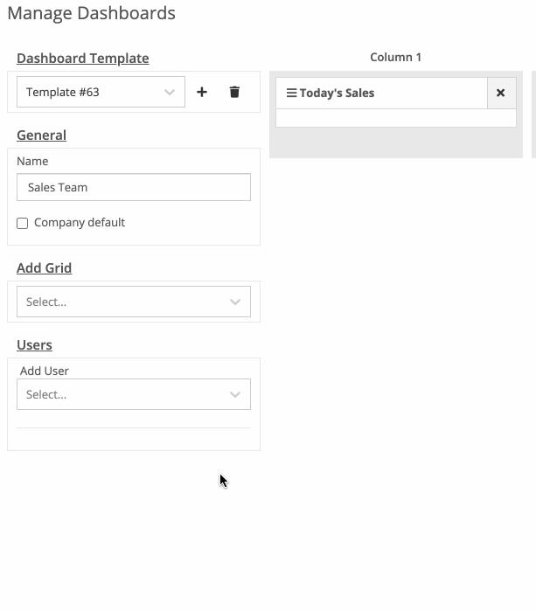Click the Company default label text

point(80,223)
